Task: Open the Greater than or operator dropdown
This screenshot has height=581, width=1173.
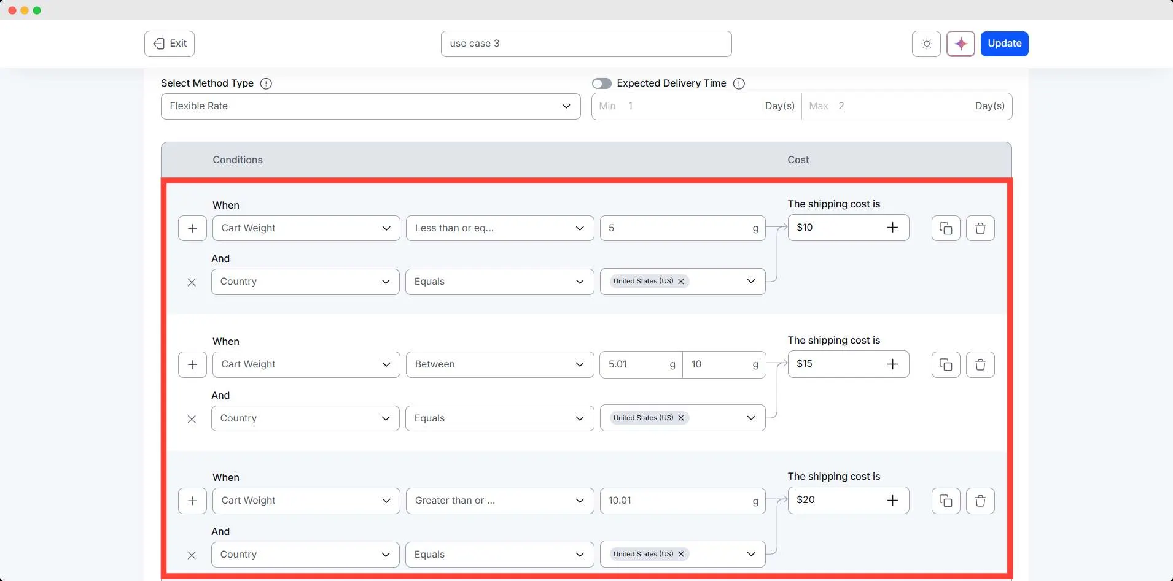Action: [x=499, y=501]
